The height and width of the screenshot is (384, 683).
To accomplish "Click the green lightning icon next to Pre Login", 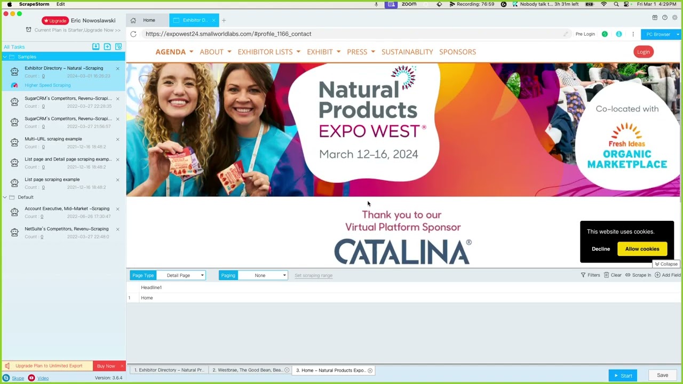I will pyautogui.click(x=605, y=34).
